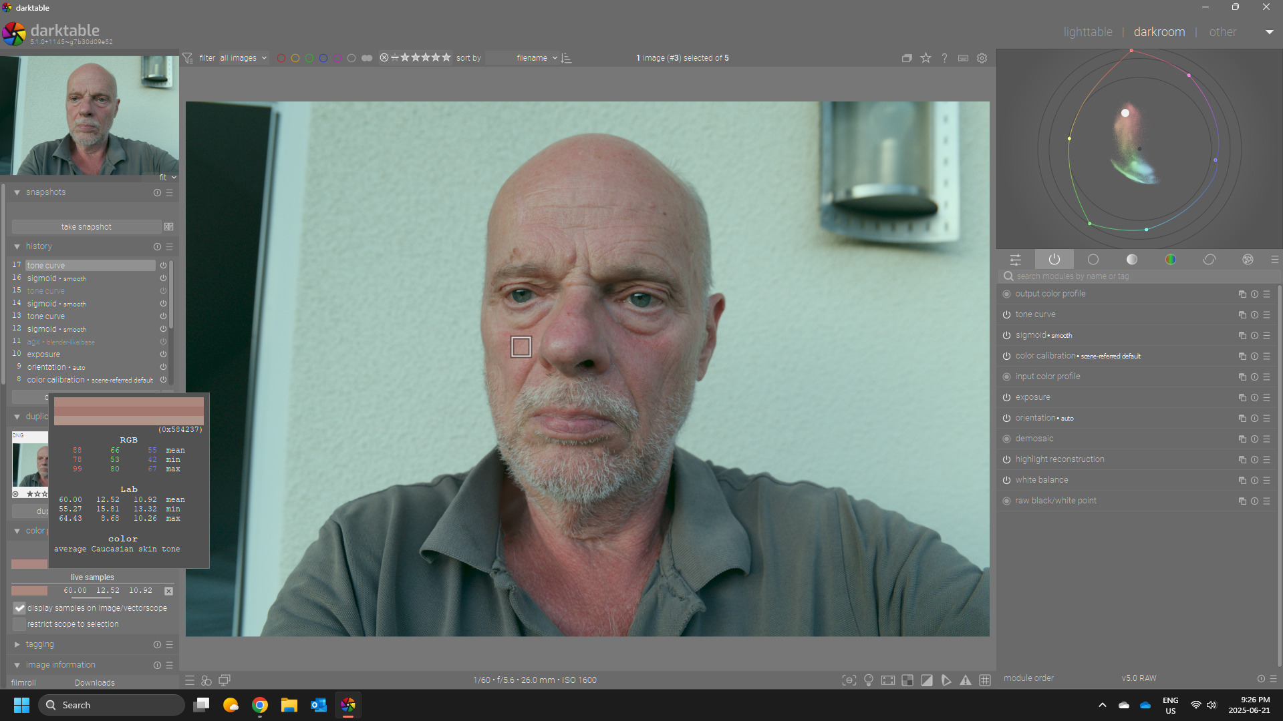
Task: Toggle gamut check warning triangle icon
Action: coord(966,680)
